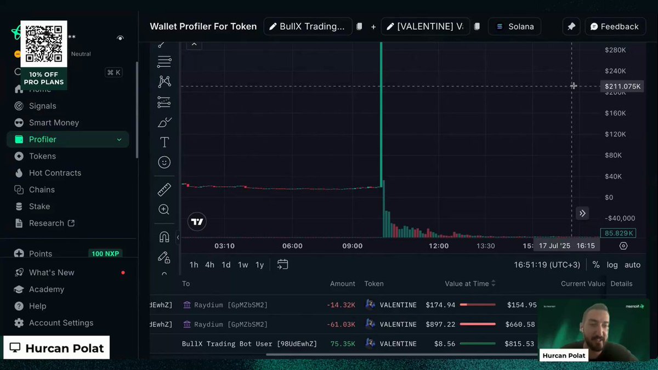Open the Tokens page
This screenshot has height=370, width=658.
pyautogui.click(x=42, y=156)
